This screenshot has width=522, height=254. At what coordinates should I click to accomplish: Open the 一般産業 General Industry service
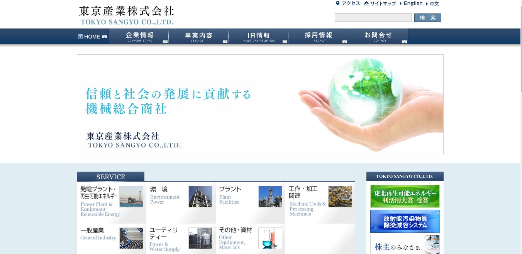pos(112,239)
